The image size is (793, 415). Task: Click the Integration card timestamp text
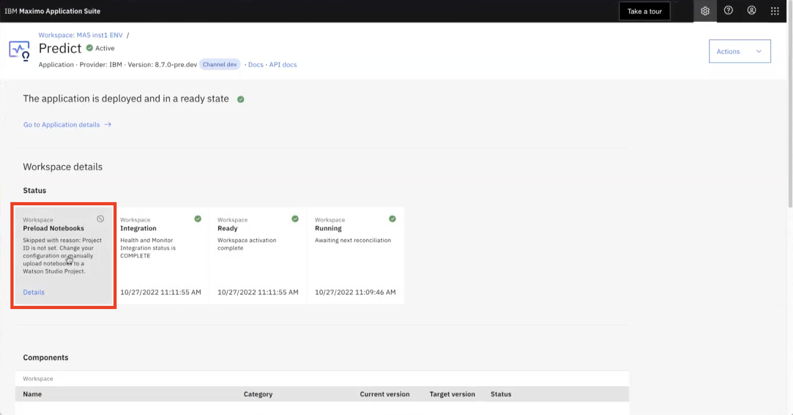pos(160,292)
